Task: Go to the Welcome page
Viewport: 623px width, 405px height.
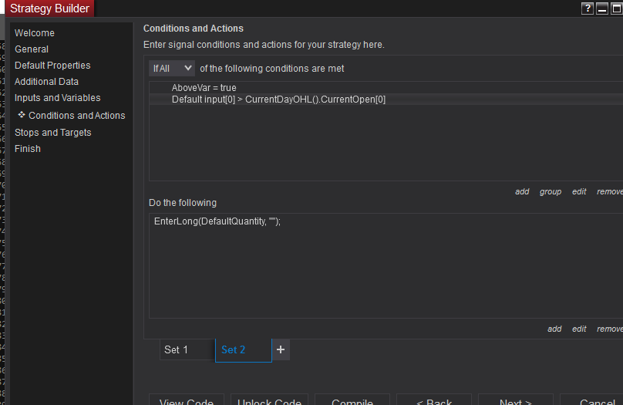Action: click(x=35, y=33)
